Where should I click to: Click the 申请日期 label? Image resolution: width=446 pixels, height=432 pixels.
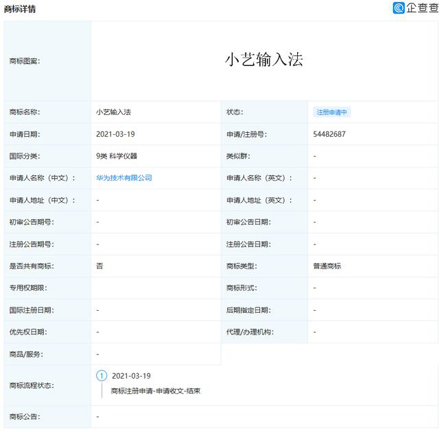(25, 134)
